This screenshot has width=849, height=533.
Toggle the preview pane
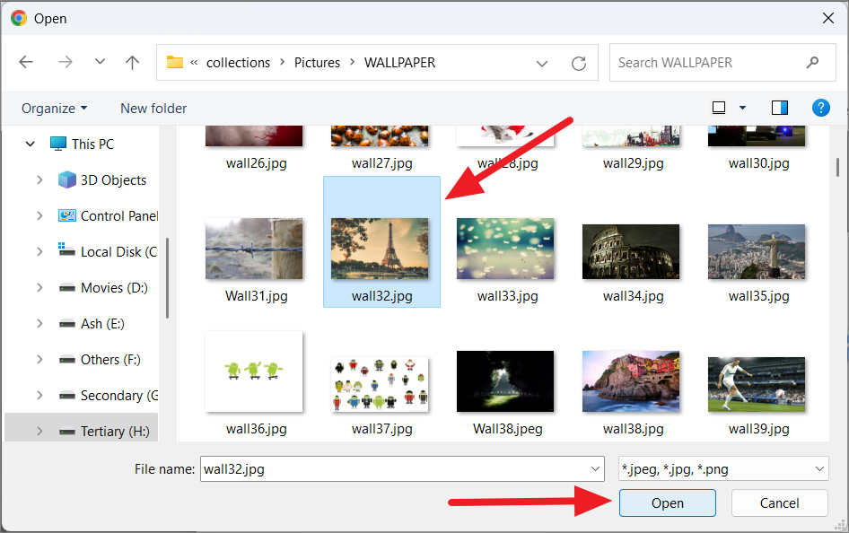pos(780,108)
